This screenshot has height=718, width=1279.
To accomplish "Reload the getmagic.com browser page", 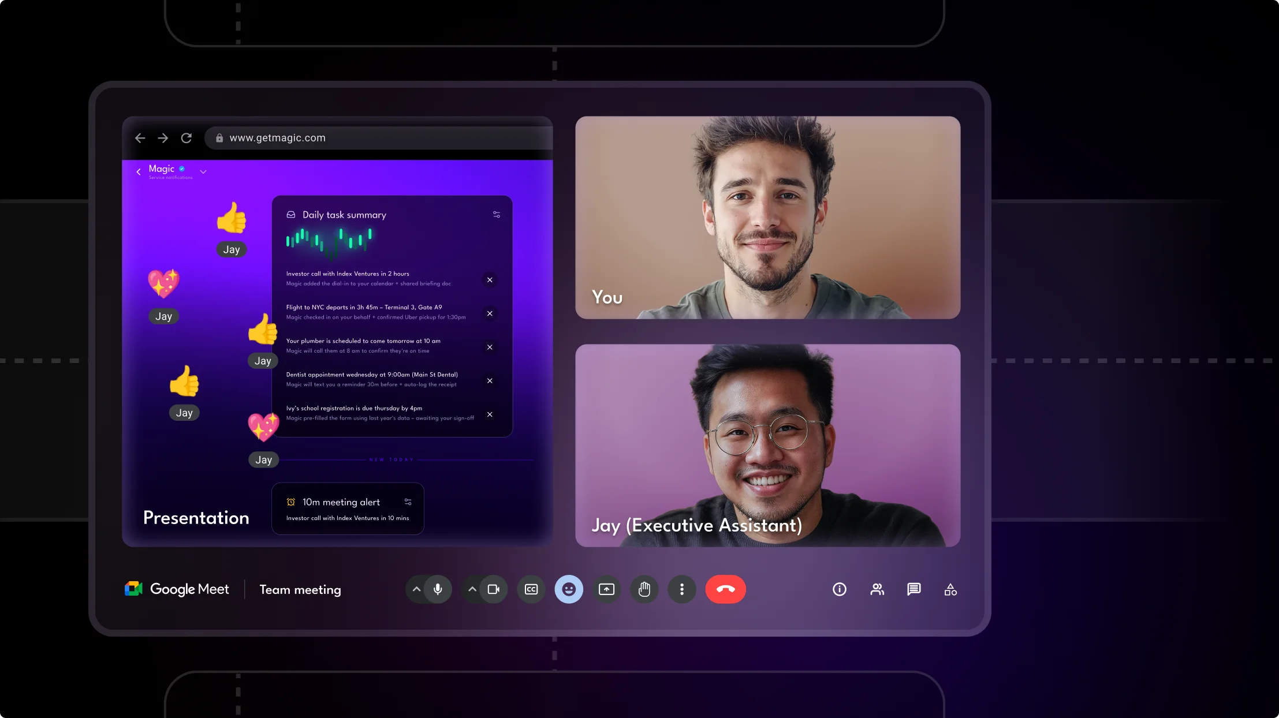I will 186,138.
